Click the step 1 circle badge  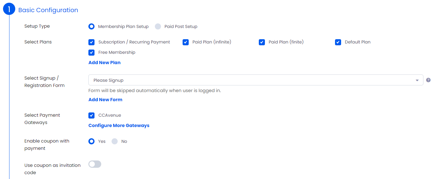click(9, 9)
